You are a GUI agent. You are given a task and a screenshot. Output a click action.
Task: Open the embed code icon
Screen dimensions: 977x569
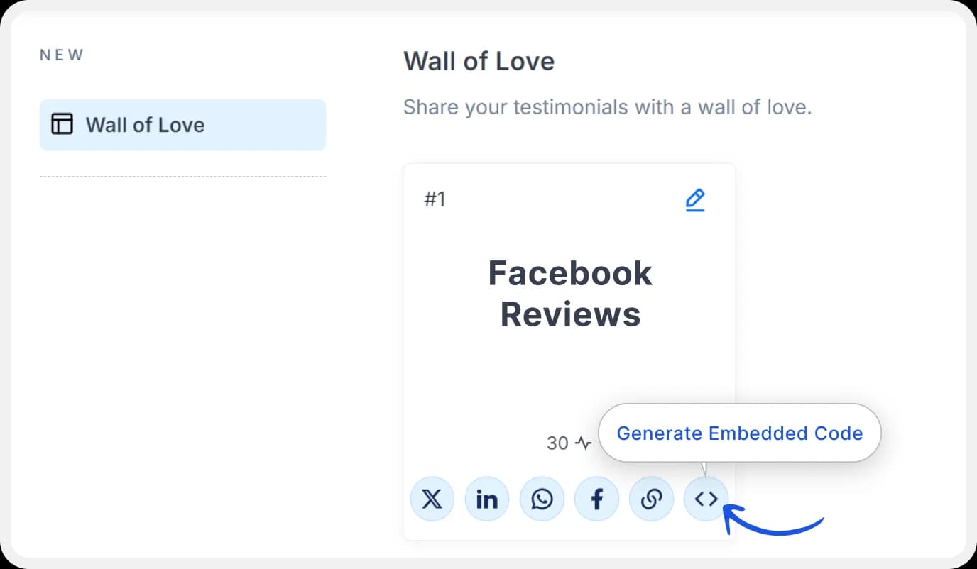point(706,499)
